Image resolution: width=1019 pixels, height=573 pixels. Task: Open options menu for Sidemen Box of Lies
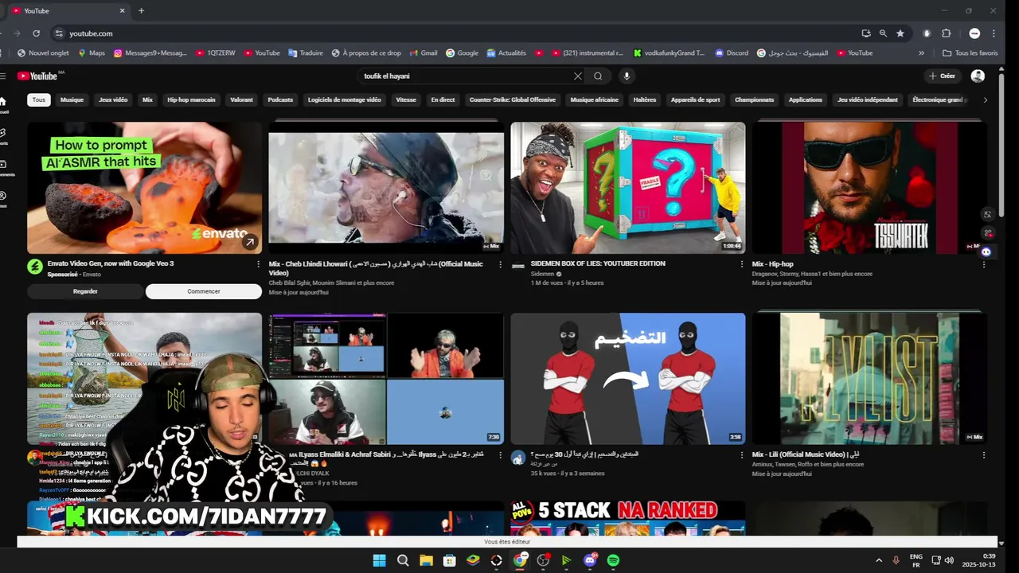click(x=742, y=264)
